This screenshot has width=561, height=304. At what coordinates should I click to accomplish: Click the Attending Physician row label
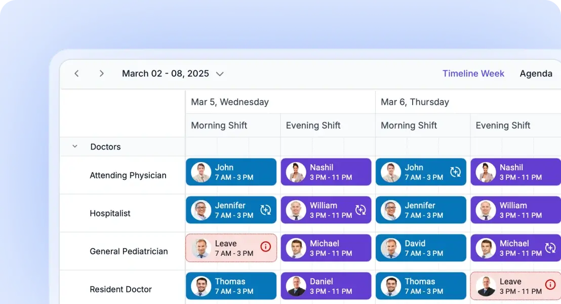click(x=128, y=175)
